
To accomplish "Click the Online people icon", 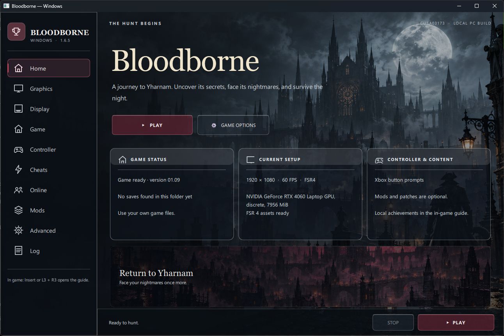I will [x=18, y=190].
